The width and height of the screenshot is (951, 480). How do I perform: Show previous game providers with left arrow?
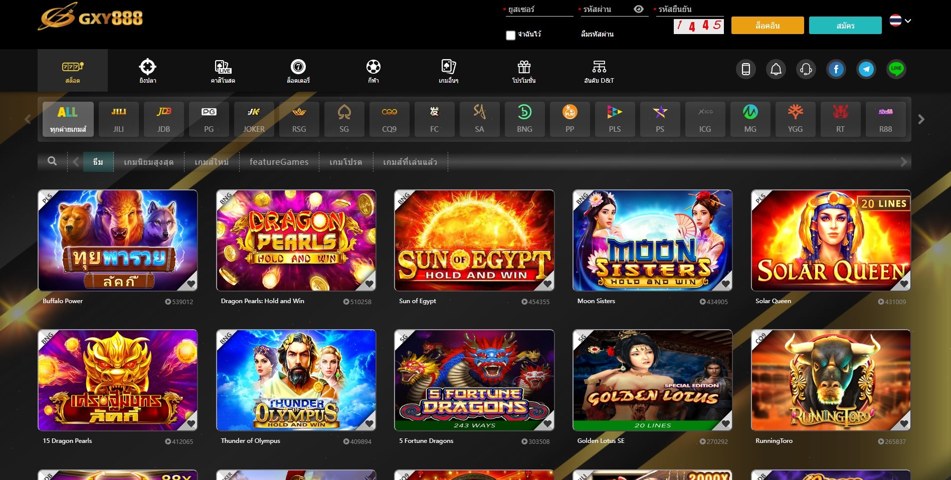point(28,119)
